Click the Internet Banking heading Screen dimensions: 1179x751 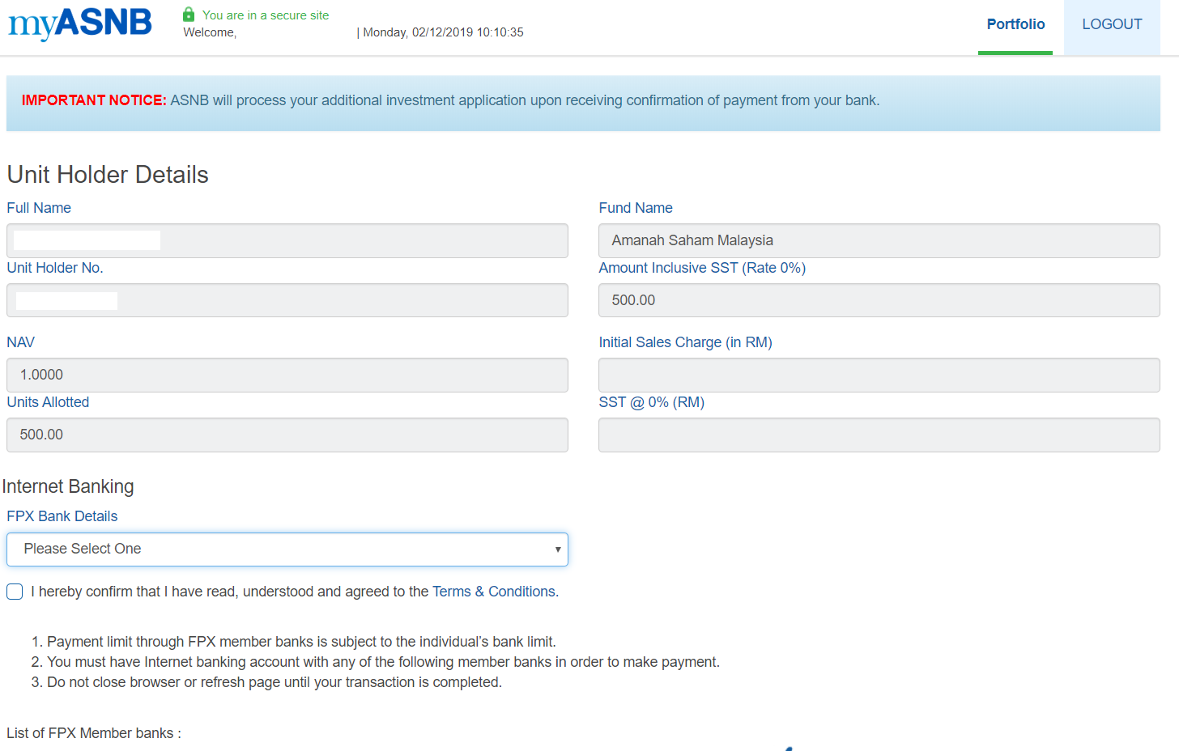(x=68, y=486)
